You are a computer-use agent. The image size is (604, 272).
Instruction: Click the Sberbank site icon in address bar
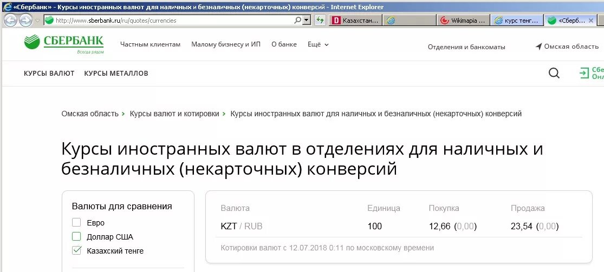pos(49,21)
